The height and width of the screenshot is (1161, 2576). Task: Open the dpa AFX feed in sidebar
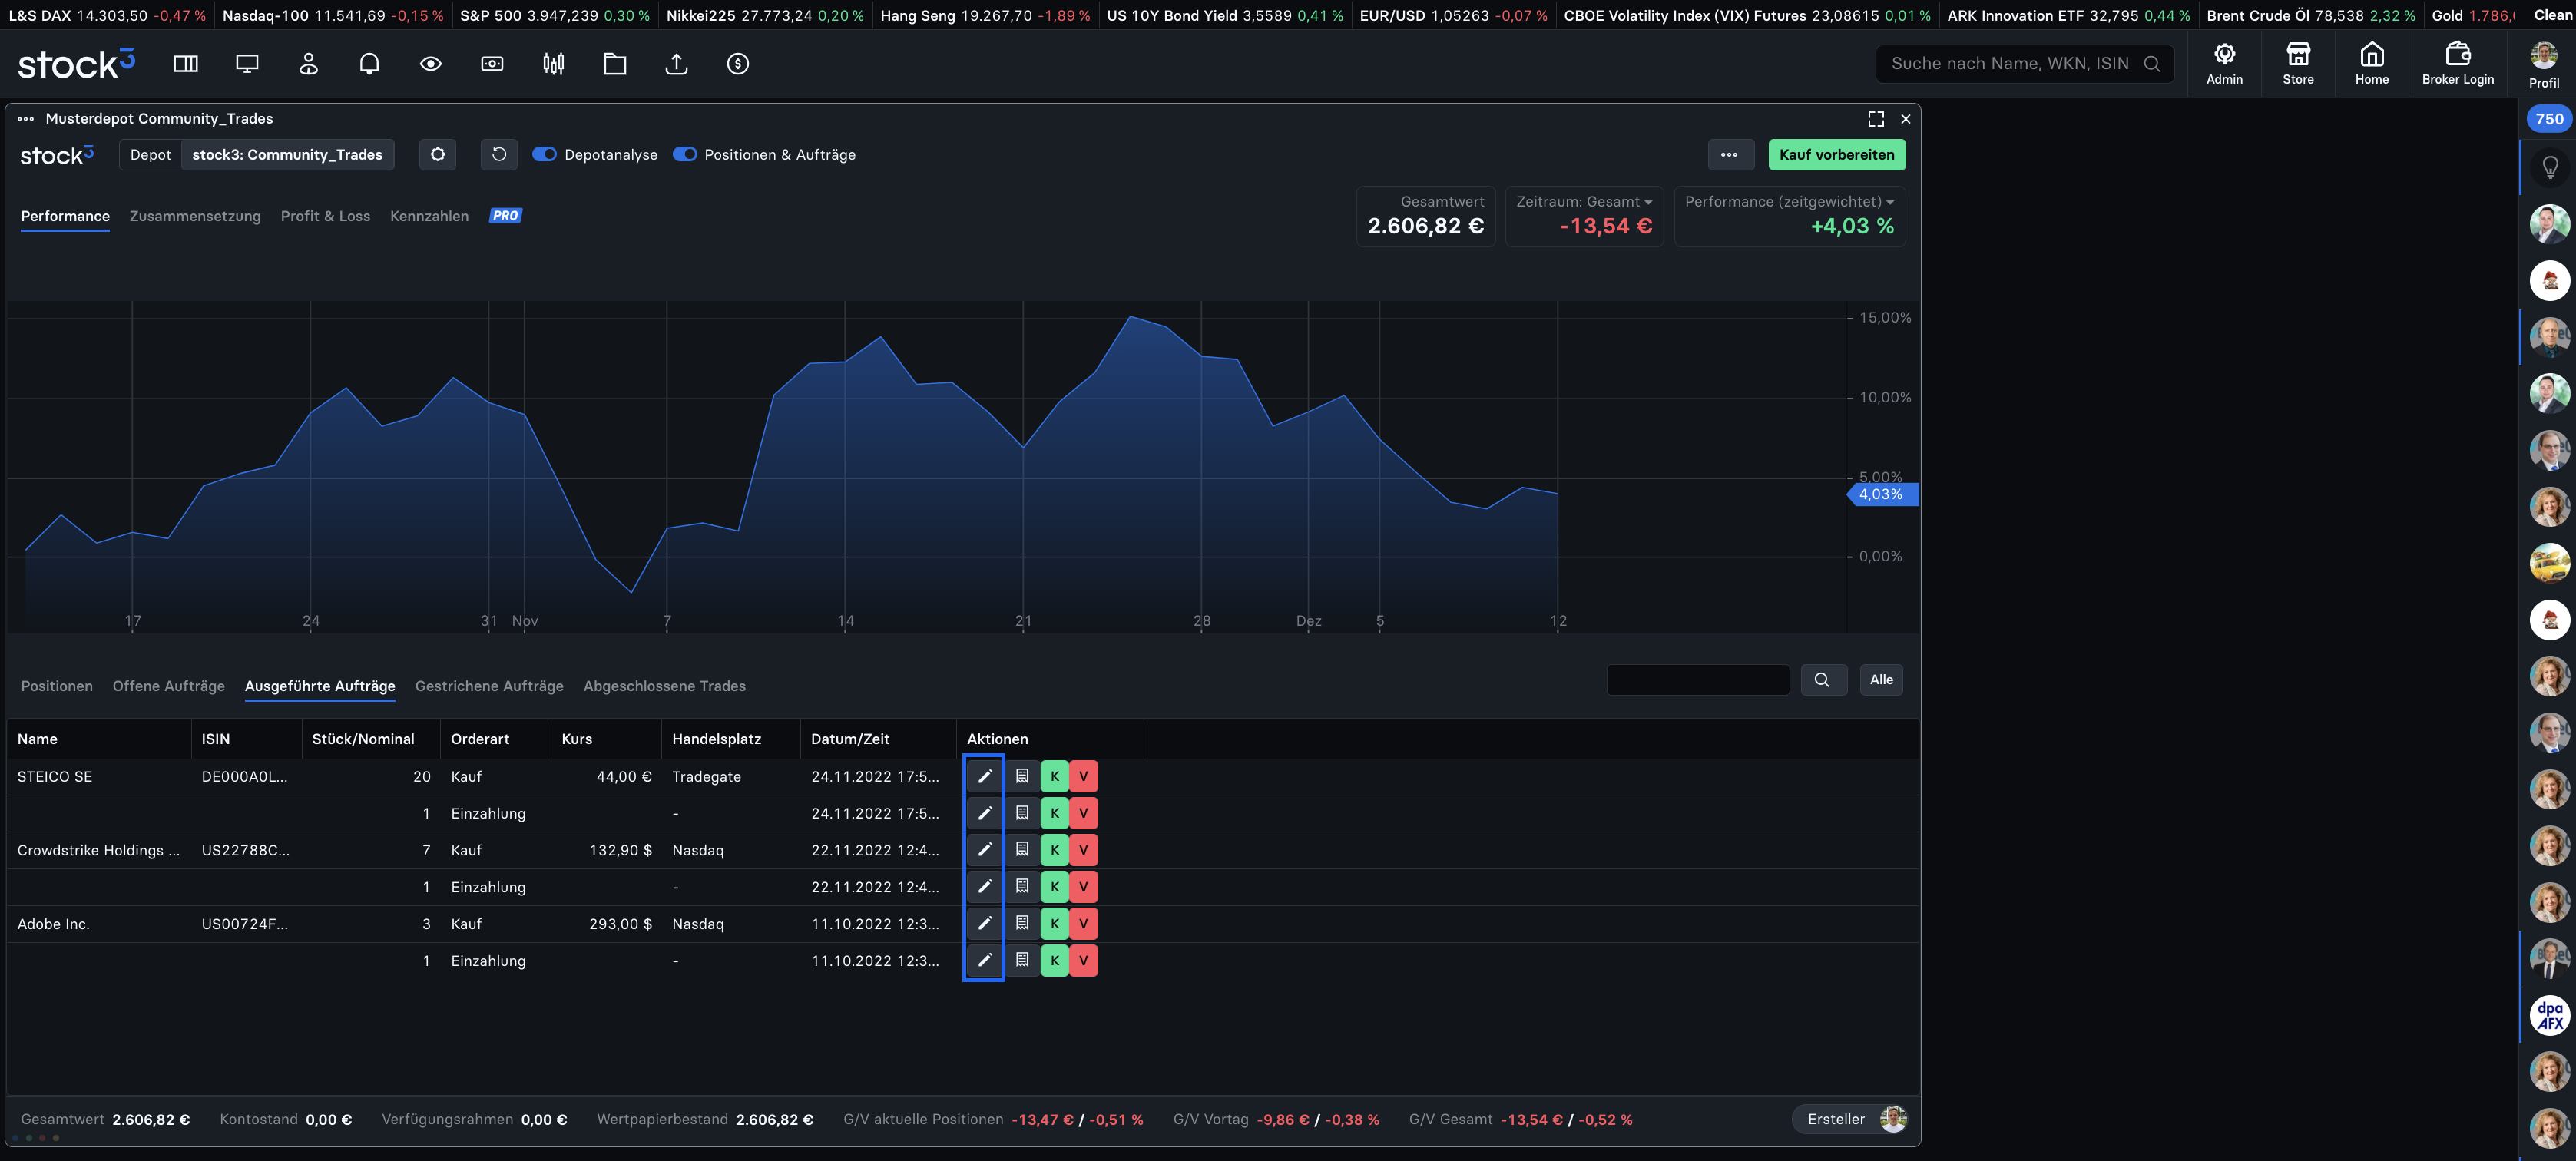[x=2549, y=1016]
